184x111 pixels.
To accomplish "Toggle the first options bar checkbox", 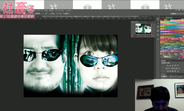I will [x=50, y=13].
